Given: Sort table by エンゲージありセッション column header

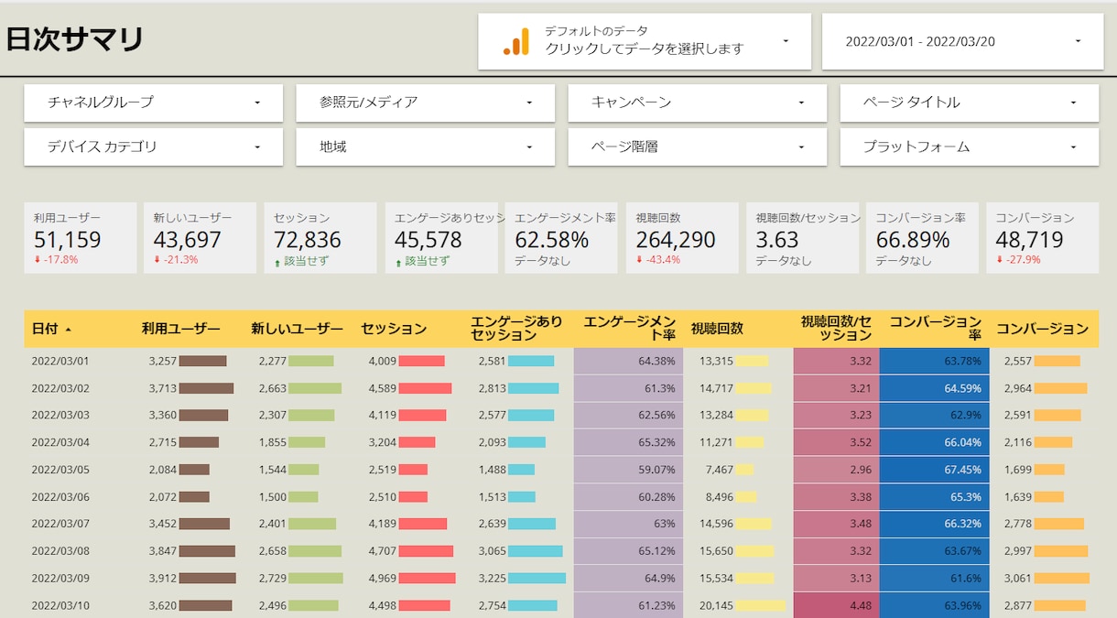Looking at the screenshot, I should (517, 329).
